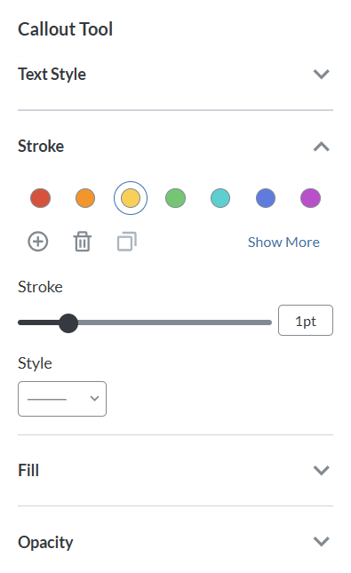
Task: Click the trash delete color icon
Action: click(x=83, y=242)
